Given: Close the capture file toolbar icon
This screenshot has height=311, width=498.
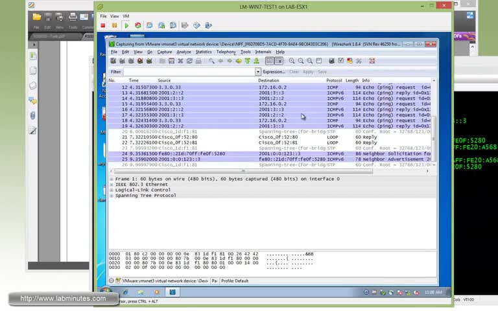Looking at the screenshot, I should tap(180, 61).
